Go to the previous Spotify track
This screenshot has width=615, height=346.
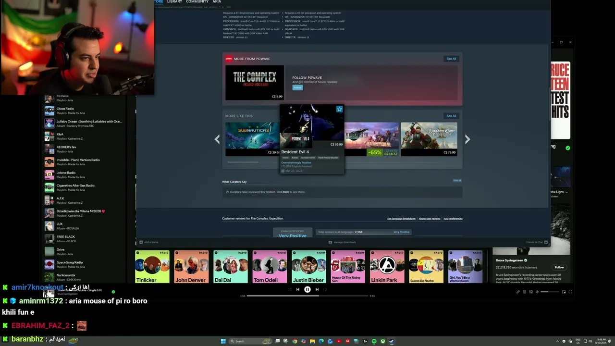point(298,289)
